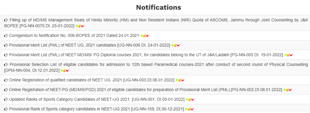Click the NEW badge after UG-NN-001 notification
The image size is (310, 113).
[190, 99]
